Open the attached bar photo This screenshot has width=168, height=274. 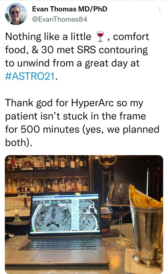tap(84, 214)
